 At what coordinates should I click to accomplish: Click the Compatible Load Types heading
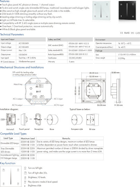click(x=13, y=134)
